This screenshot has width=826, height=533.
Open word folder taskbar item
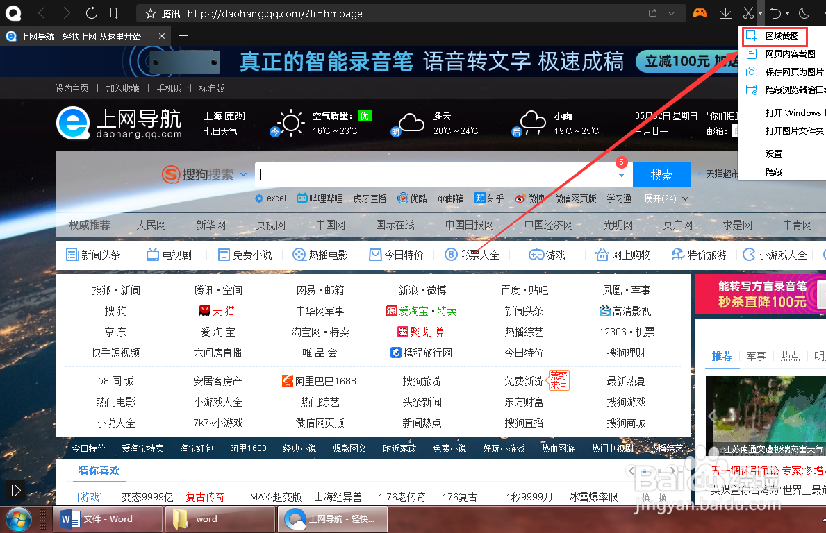point(220,519)
